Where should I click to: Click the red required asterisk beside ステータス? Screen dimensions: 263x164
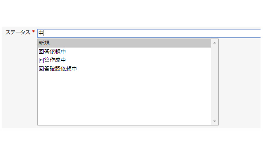click(x=33, y=32)
